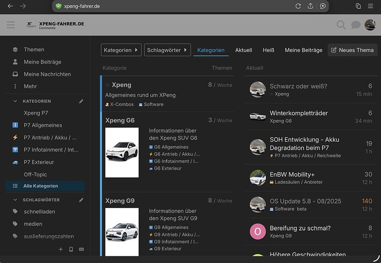
Task: Click the plus icon in sidebar footer
Action: pos(61,250)
